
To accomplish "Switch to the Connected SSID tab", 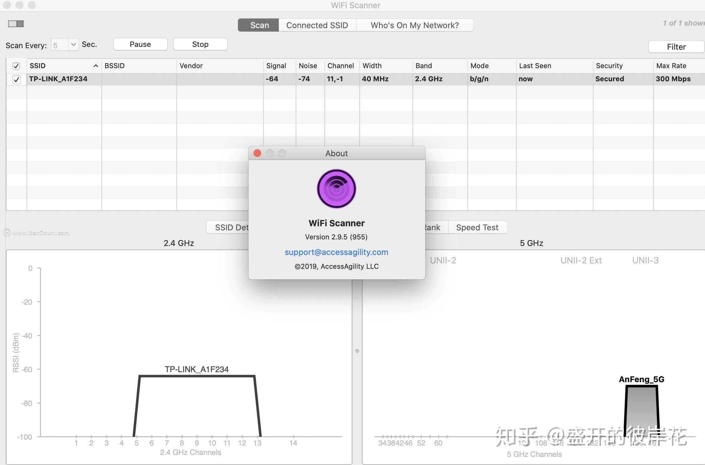I will [x=317, y=25].
